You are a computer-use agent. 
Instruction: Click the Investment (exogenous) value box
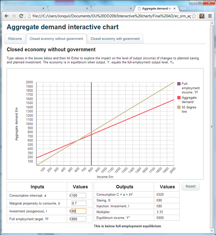79,211
